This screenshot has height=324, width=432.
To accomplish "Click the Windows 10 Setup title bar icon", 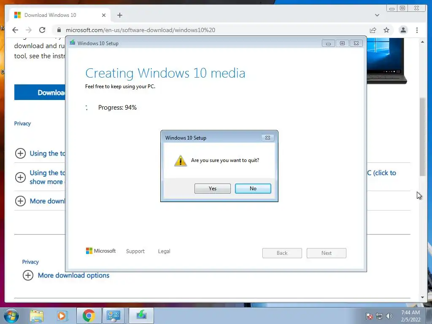I will (x=73, y=43).
